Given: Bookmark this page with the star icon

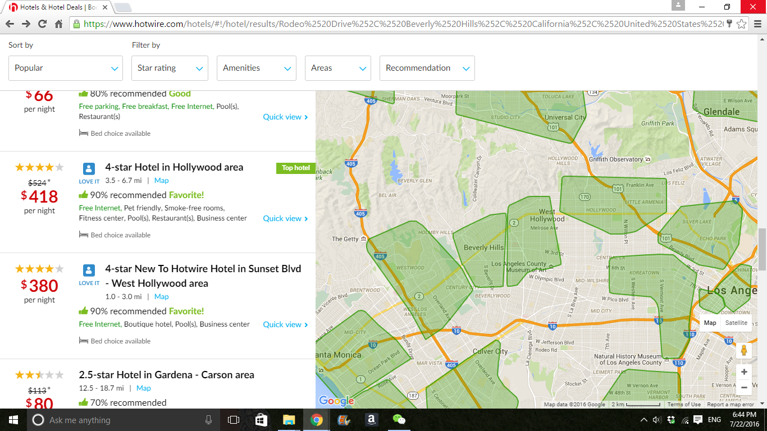Looking at the screenshot, I should pyautogui.click(x=741, y=24).
